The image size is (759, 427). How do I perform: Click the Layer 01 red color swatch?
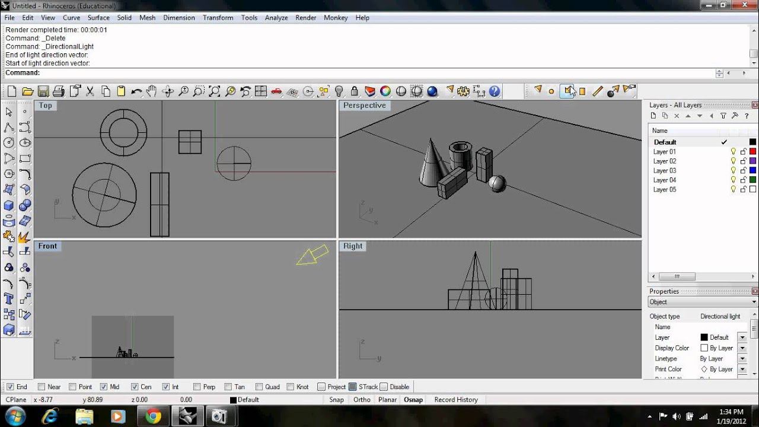click(x=752, y=152)
